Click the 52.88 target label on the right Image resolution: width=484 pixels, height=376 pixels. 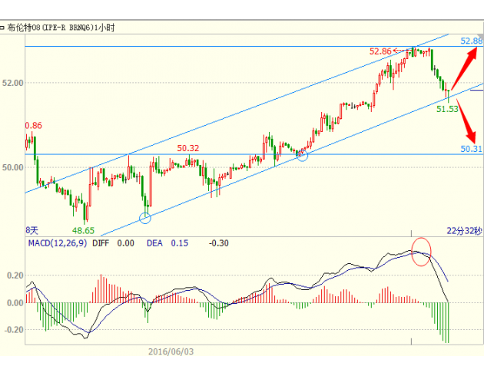471,40
